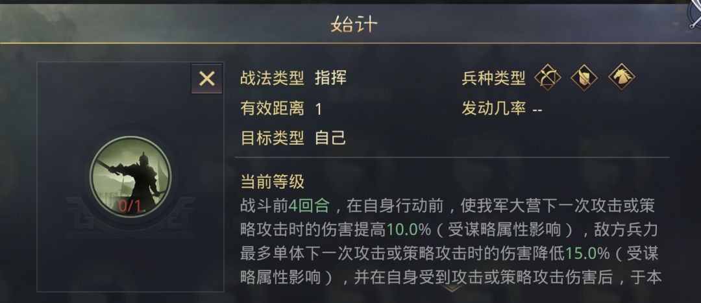Select the 战法类型 label
The image size is (701, 303).
(272, 79)
